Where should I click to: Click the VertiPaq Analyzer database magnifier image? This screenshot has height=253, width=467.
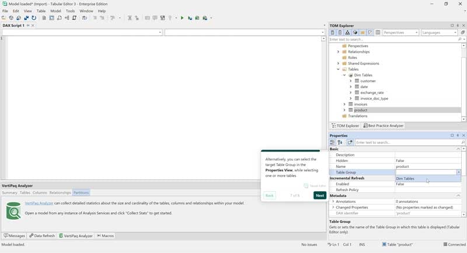[x=13, y=210]
